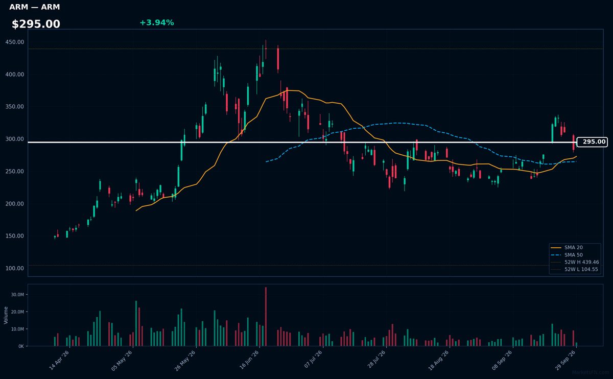Click the 30.0M volume axis label

(x=18, y=295)
